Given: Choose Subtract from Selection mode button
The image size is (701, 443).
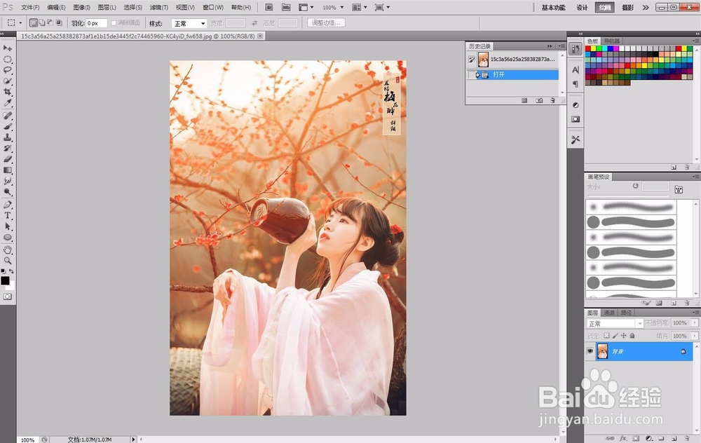Looking at the screenshot, I should 50,23.
